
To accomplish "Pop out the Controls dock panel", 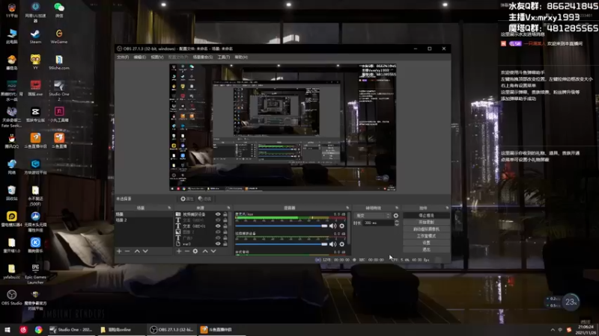I will (x=447, y=208).
